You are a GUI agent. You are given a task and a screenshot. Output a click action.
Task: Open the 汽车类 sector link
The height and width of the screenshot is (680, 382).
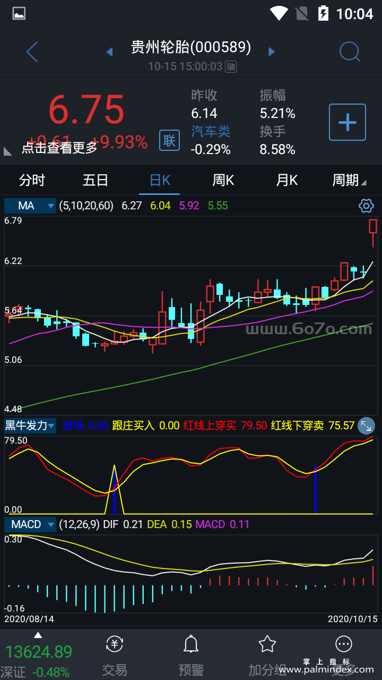pos(211,131)
